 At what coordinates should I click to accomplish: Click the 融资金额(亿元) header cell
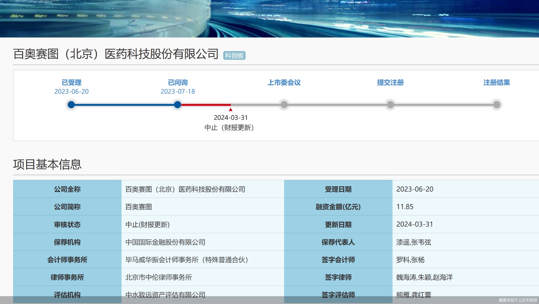point(338,207)
